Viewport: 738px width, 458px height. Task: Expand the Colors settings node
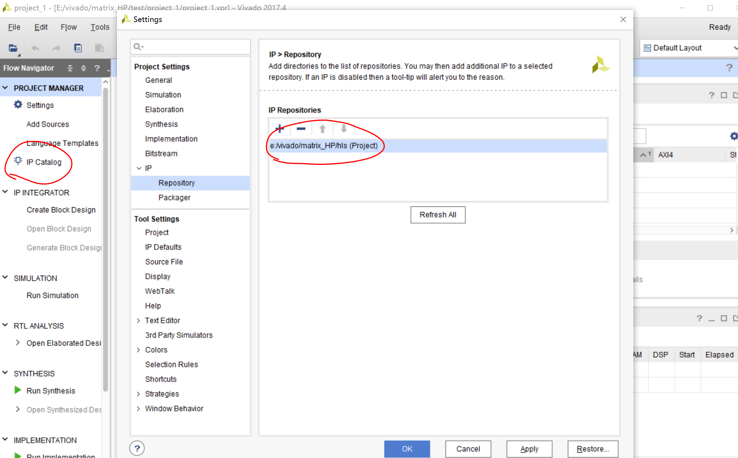(x=138, y=350)
